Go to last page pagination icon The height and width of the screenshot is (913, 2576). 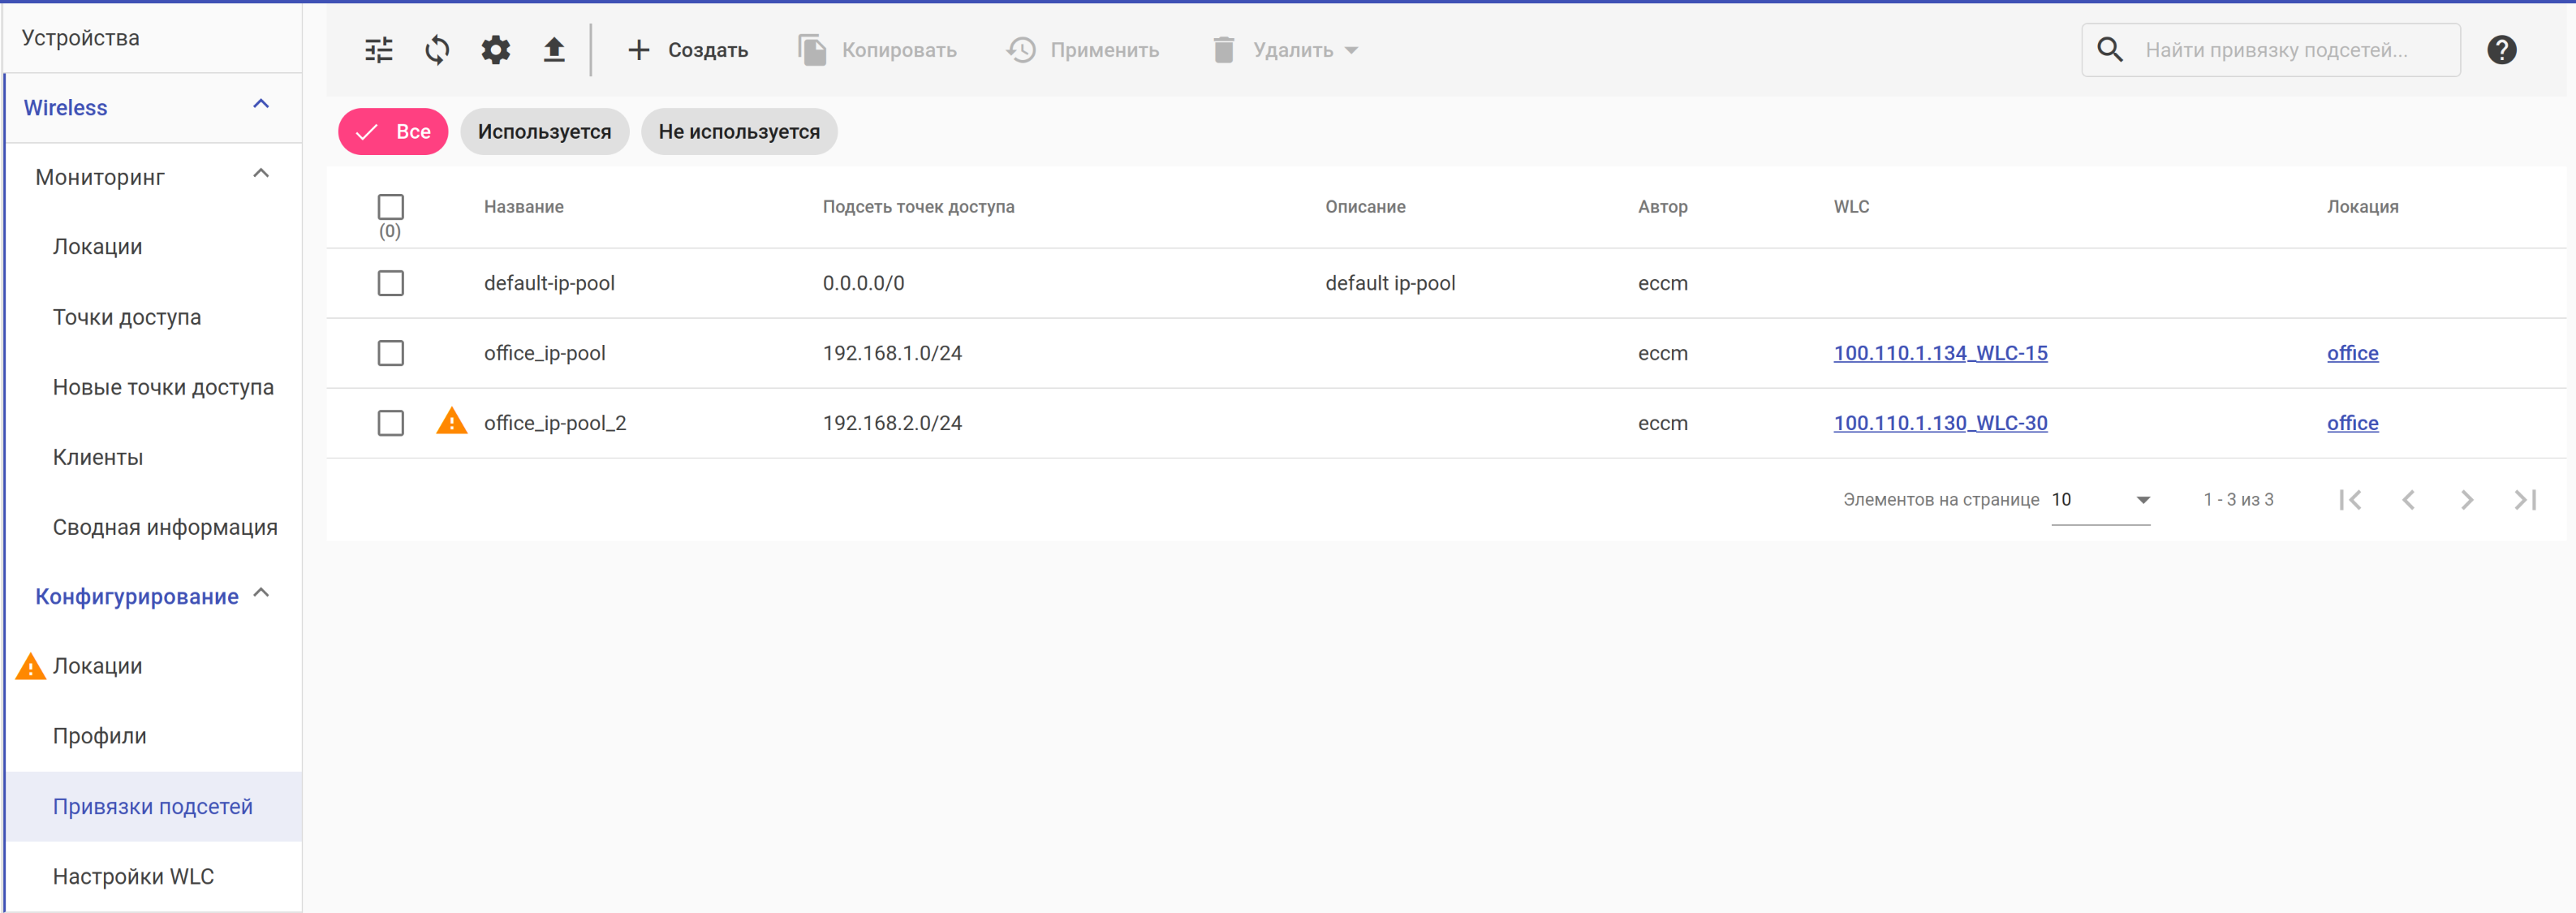[2524, 500]
